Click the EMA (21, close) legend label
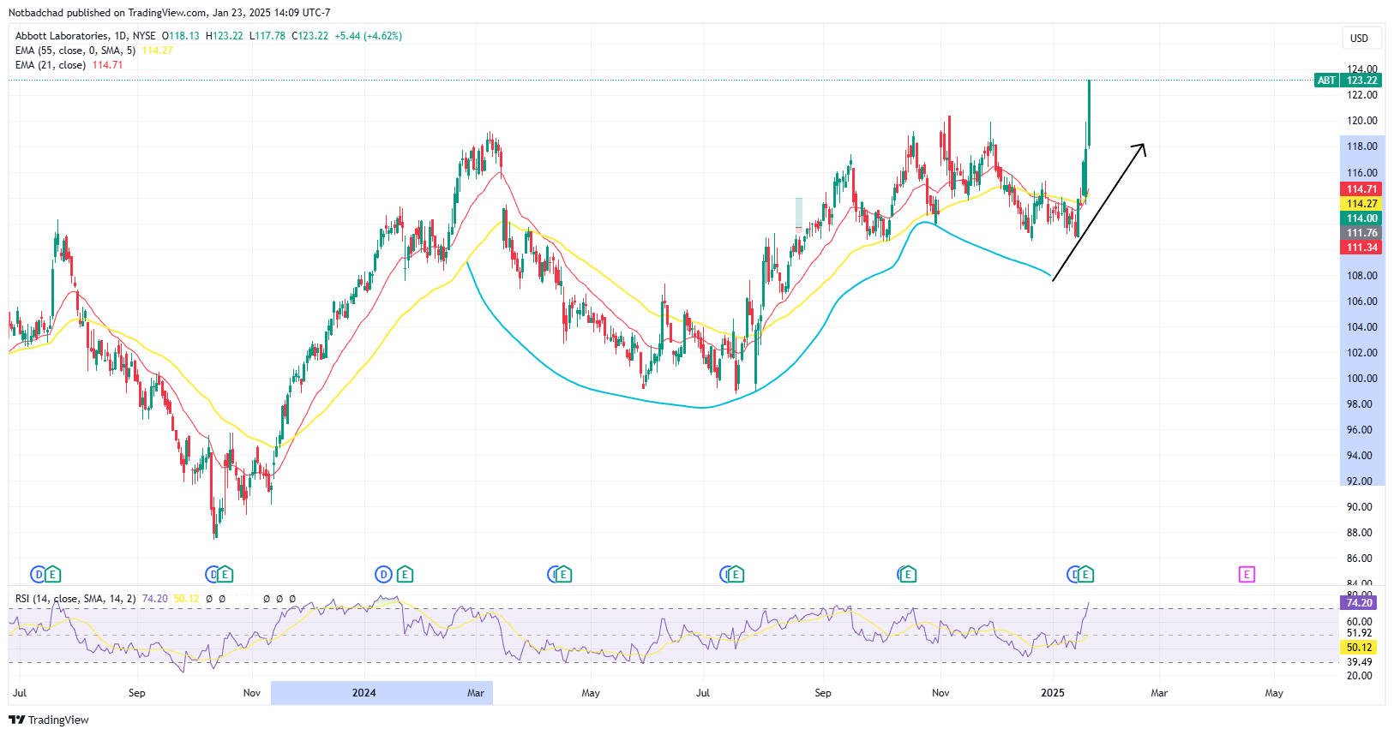The height and width of the screenshot is (735, 1394). pyautogui.click(x=51, y=65)
